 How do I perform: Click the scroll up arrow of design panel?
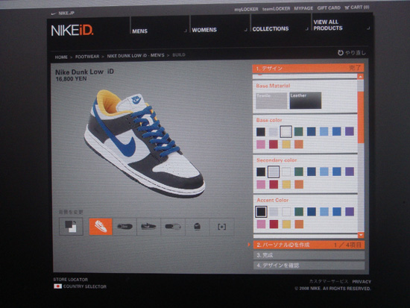tap(360, 77)
